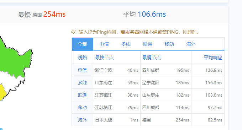Screen dimensions: 242x130
Task: Select the 海外 row label
Action: point(82,120)
